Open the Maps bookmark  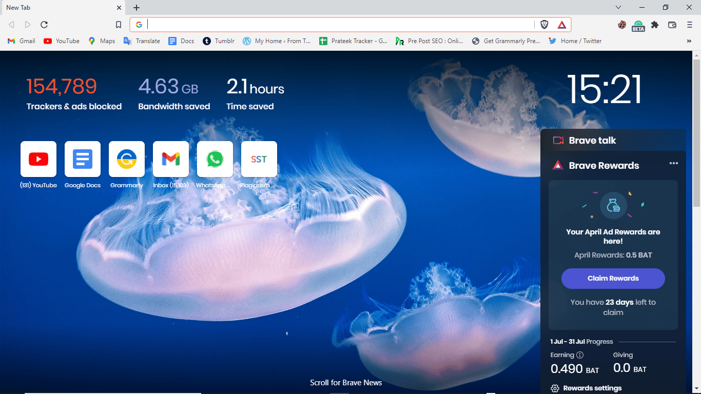[102, 41]
